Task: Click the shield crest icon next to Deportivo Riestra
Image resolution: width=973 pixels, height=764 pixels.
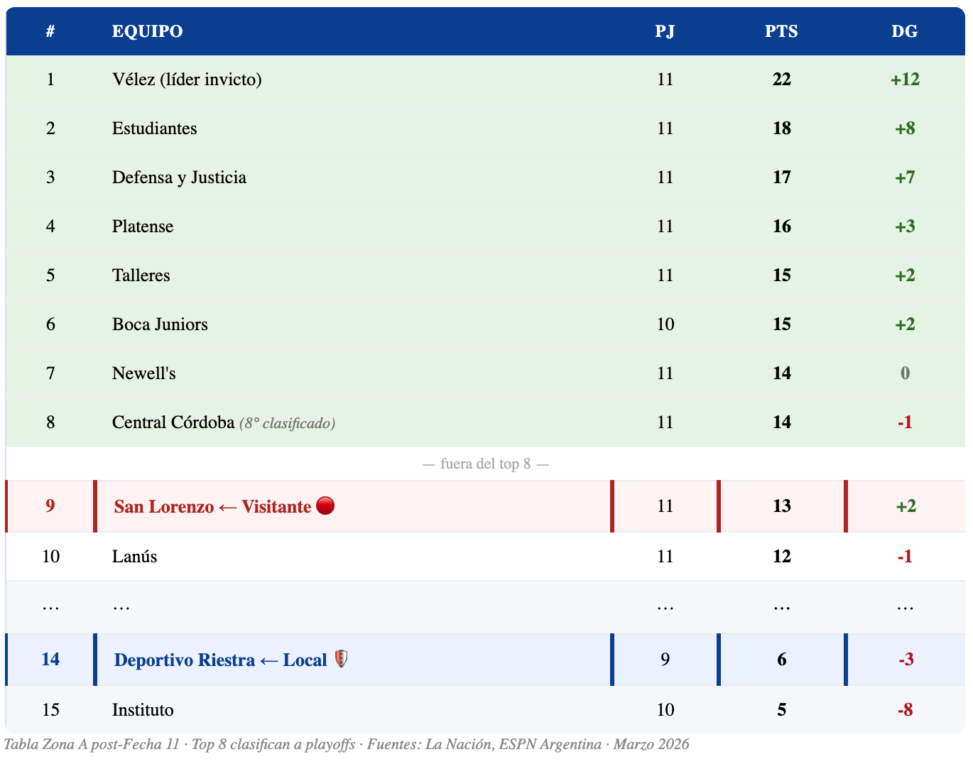Action: click(x=341, y=660)
